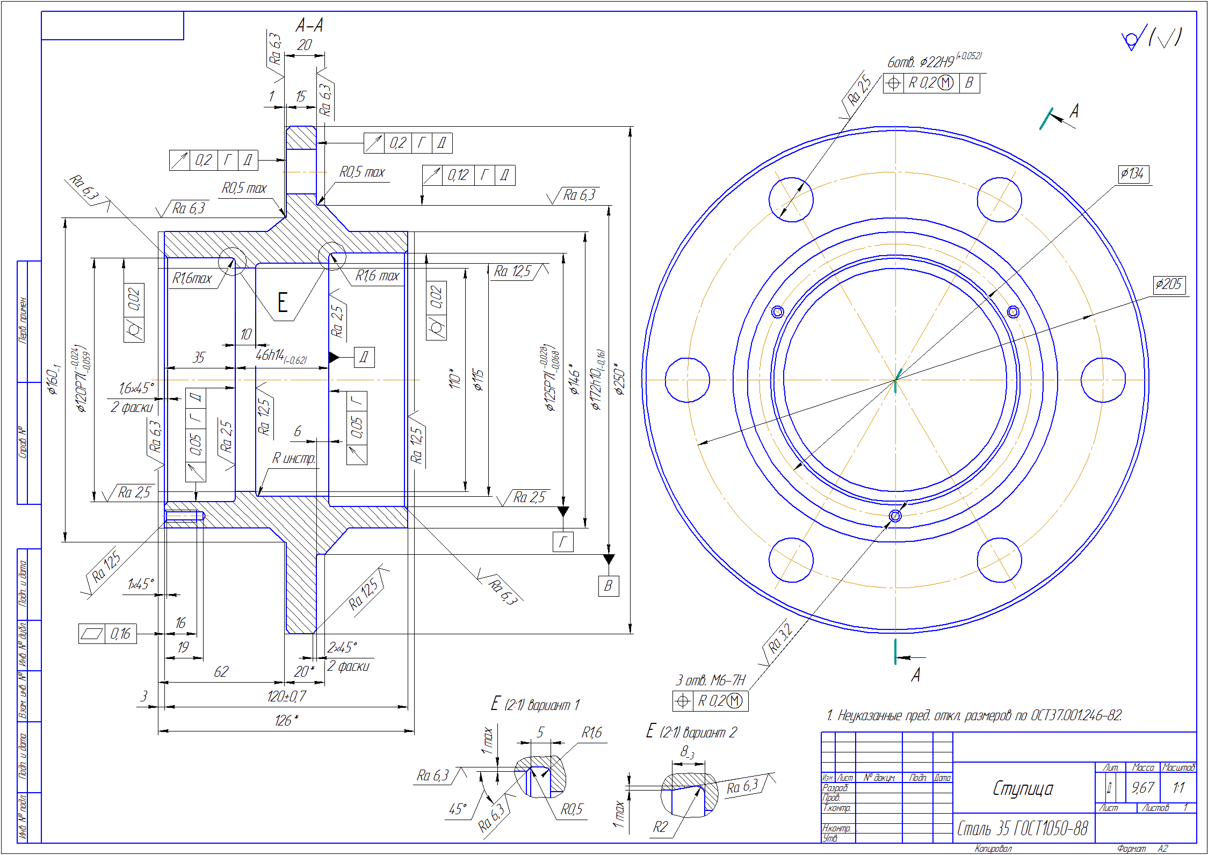Click the general roughness symbol at top right
The image size is (1208, 855).
coord(1151,37)
